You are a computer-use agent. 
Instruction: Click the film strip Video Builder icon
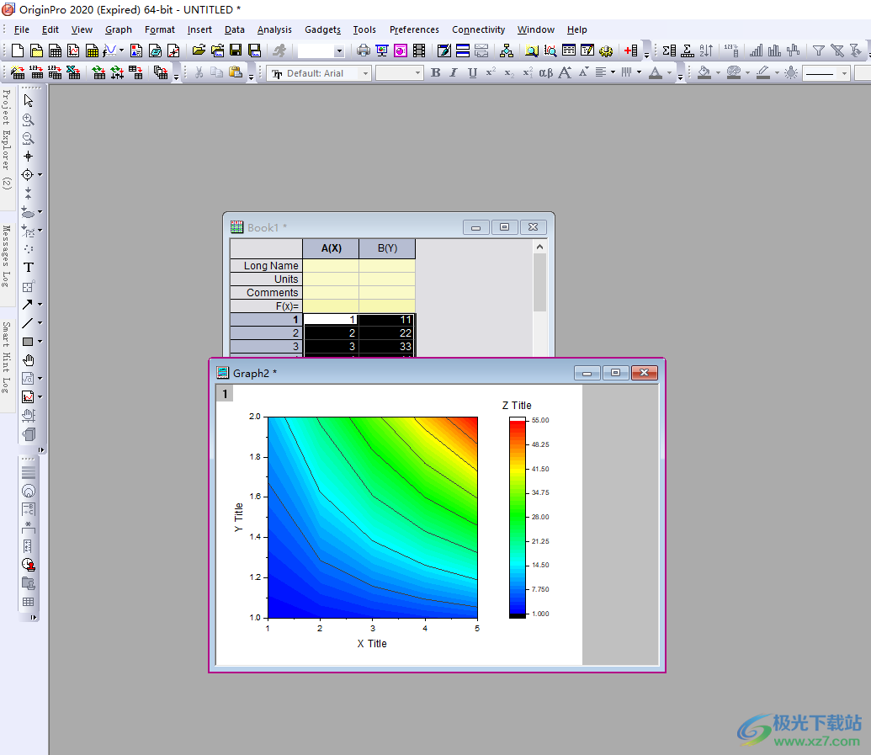click(419, 51)
